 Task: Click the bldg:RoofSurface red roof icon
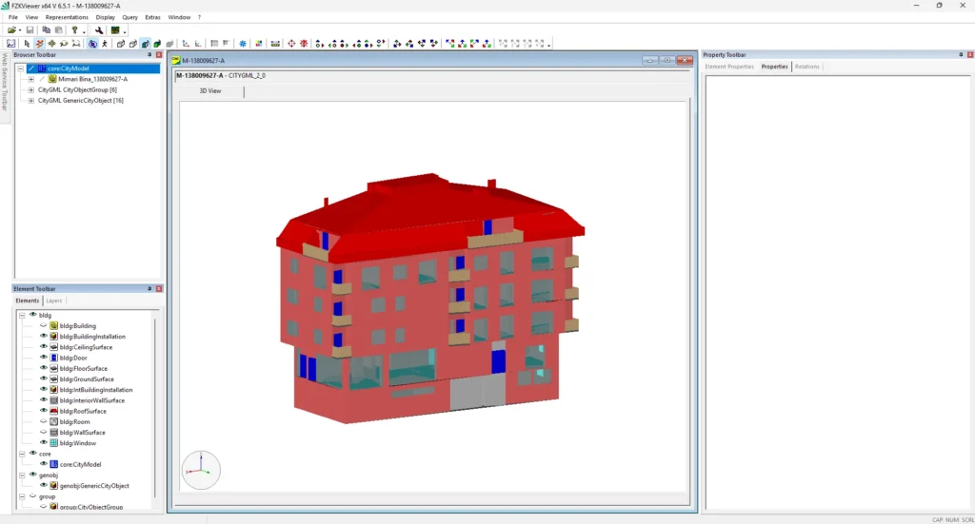[54, 411]
